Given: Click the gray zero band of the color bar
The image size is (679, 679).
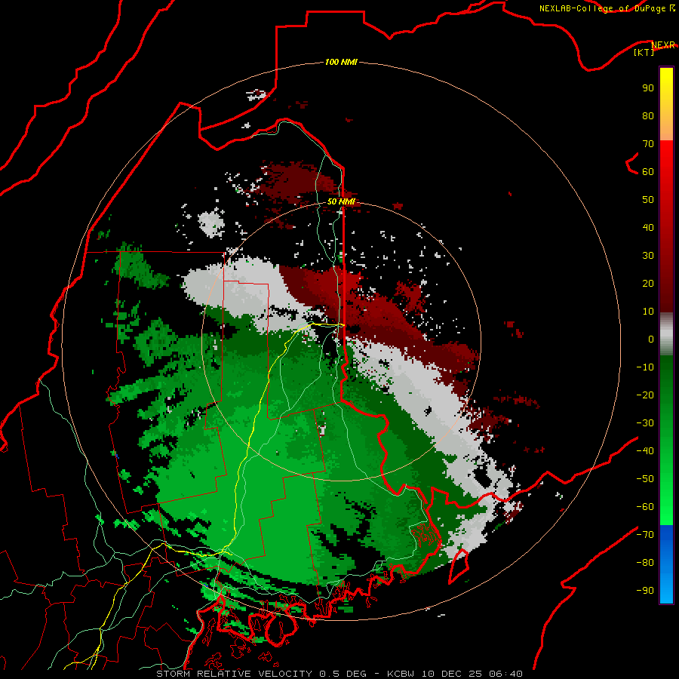Looking at the screenshot, I should click(x=666, y=334).
